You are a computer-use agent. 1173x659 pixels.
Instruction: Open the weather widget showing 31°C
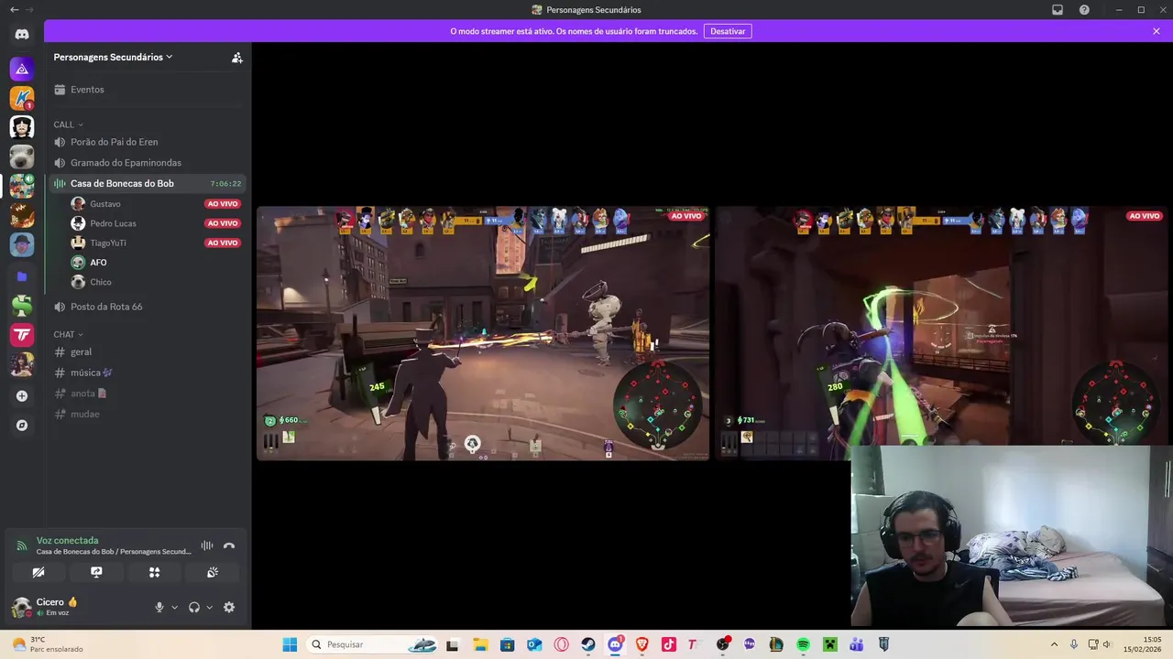[48, 644]
